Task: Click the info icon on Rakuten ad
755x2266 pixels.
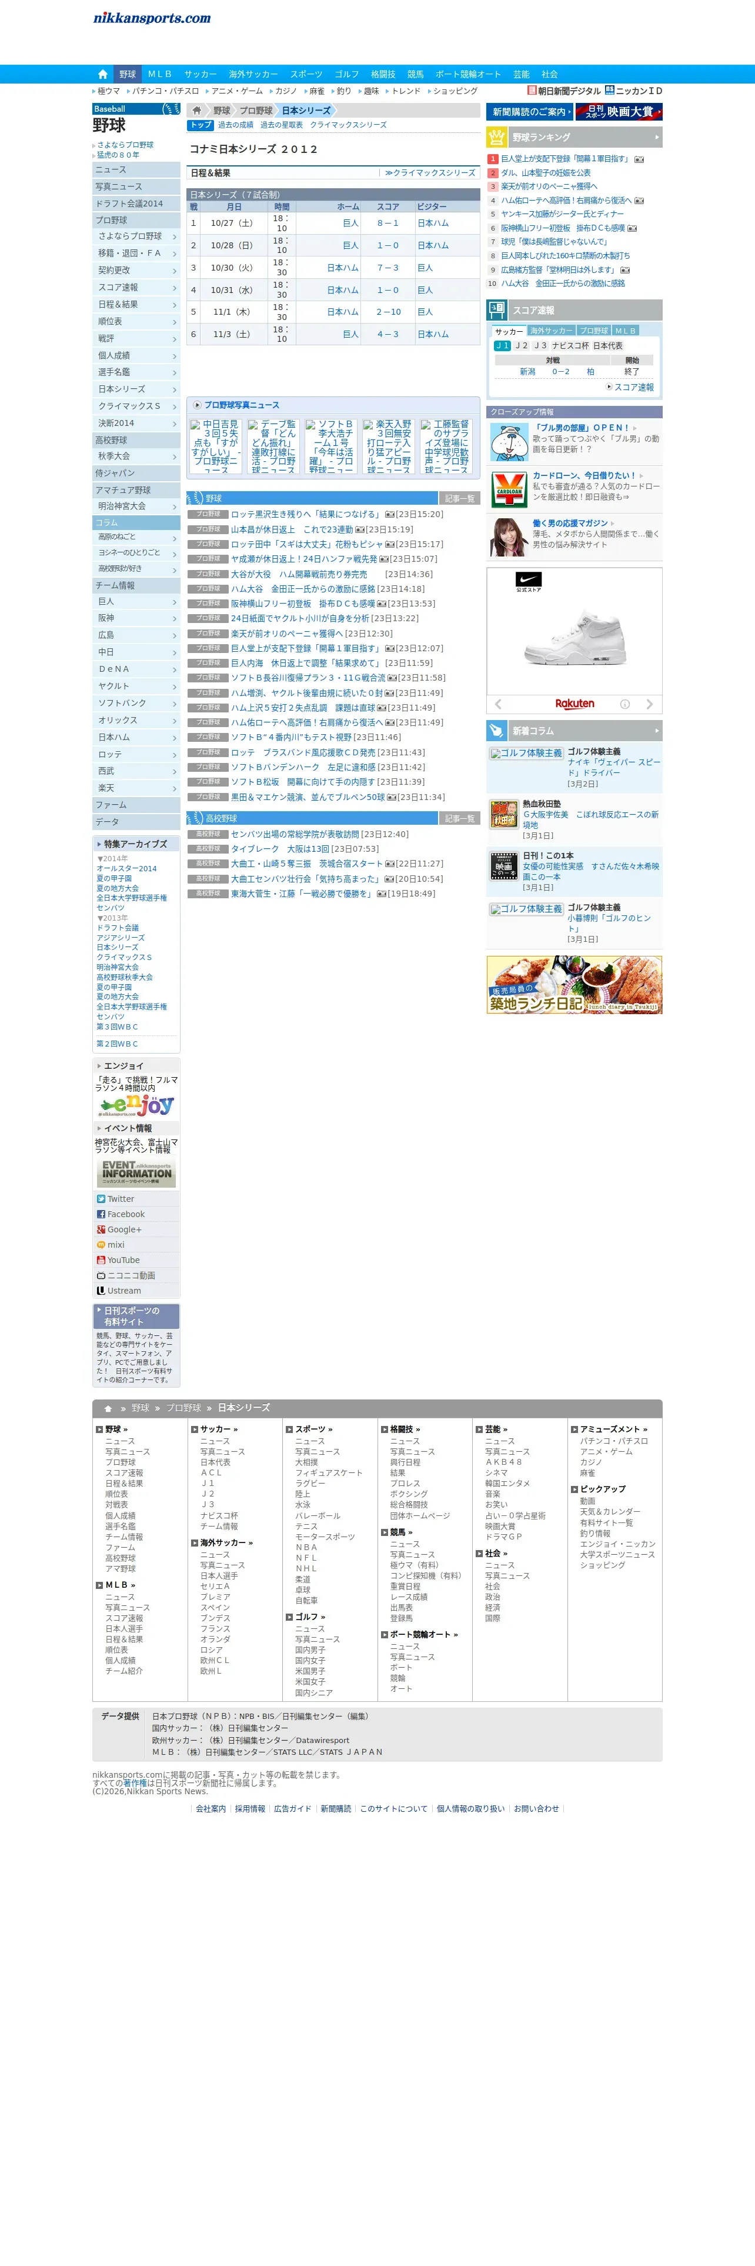Action: (x=625, y=704)
